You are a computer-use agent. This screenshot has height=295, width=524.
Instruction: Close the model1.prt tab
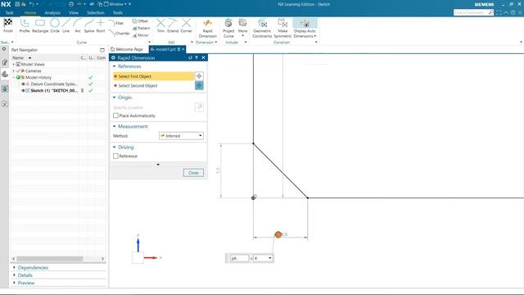tap(183, 49)
